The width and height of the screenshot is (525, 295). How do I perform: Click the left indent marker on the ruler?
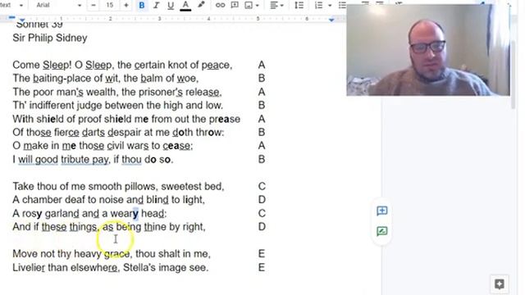22,20
